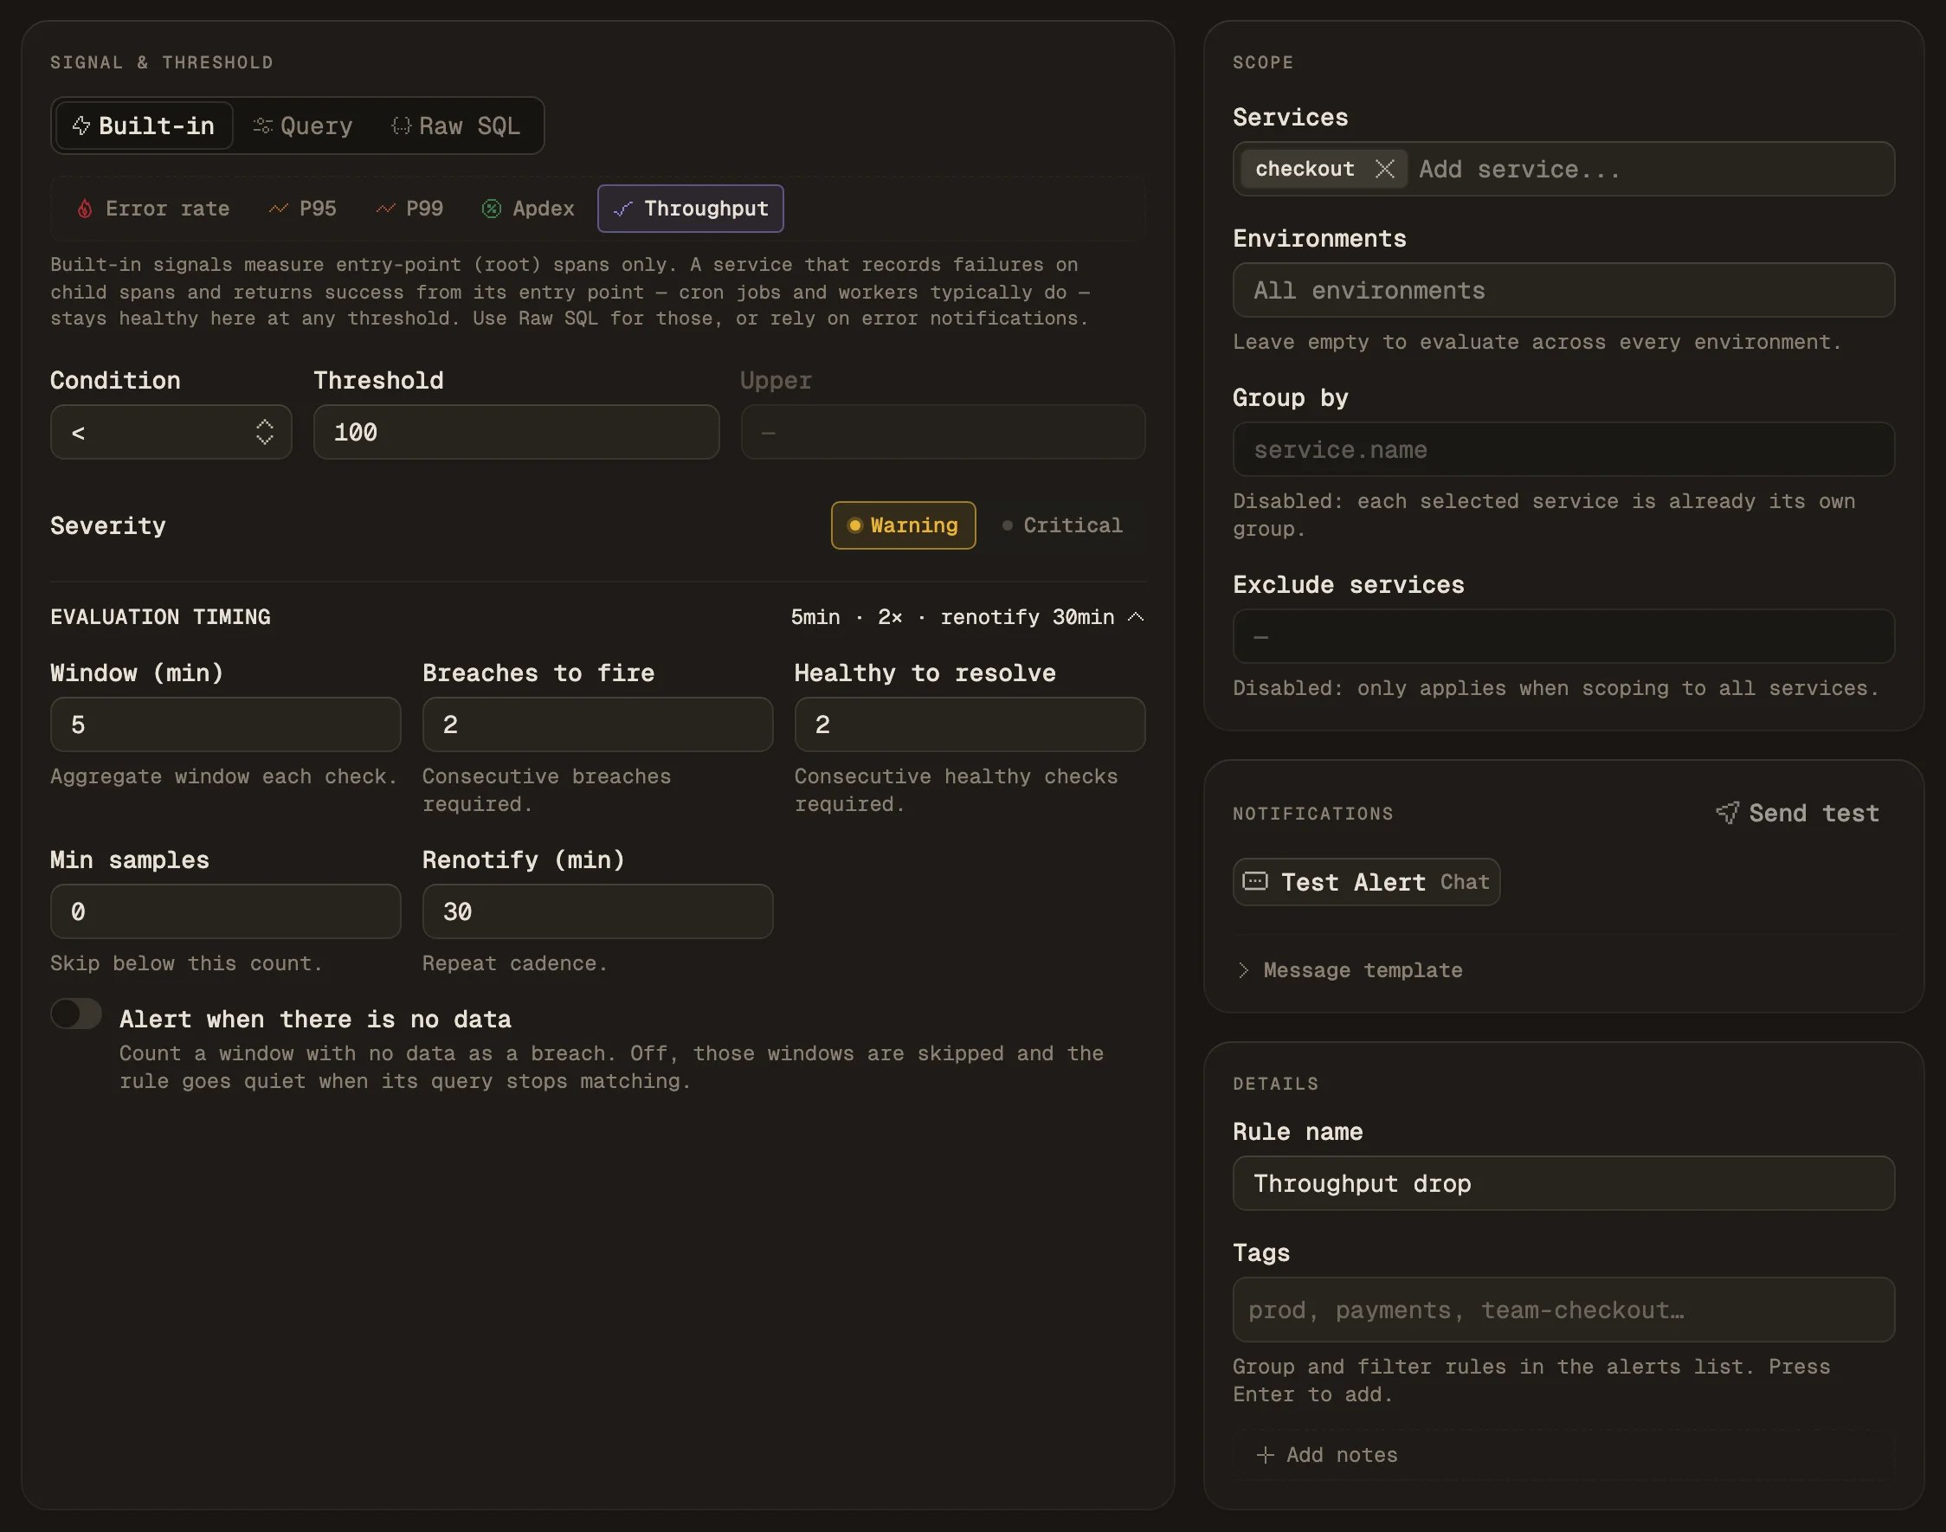Expand the Message template section
Screen dimensions: 1946x1532
(x=1350, y=969)
